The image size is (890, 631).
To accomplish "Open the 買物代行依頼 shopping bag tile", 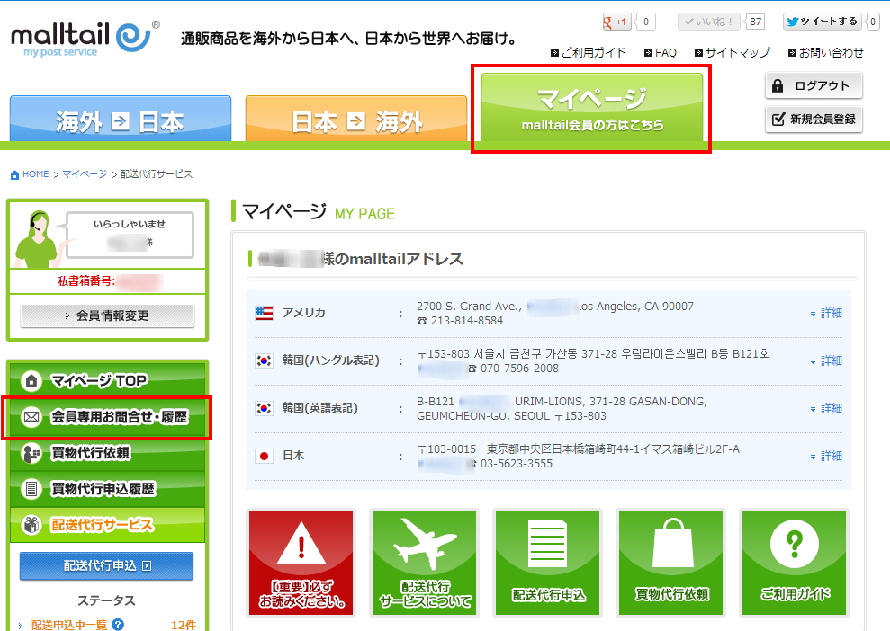I will [x=671, y=563].
